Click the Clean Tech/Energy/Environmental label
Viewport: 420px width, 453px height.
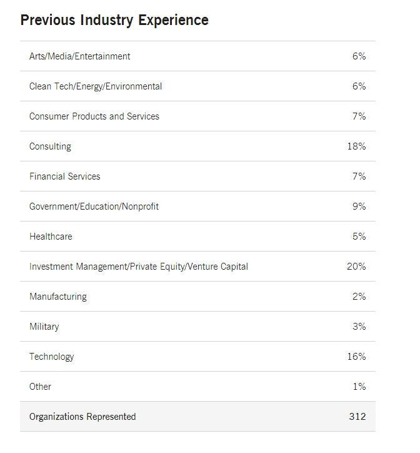click(x=96, y=86)
